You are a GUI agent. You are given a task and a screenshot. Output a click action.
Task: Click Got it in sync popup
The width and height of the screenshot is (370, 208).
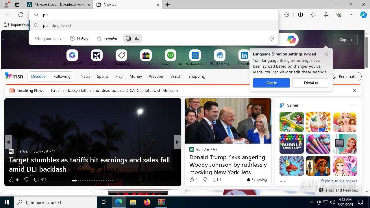pyautogui.click(x=271, y=83)
